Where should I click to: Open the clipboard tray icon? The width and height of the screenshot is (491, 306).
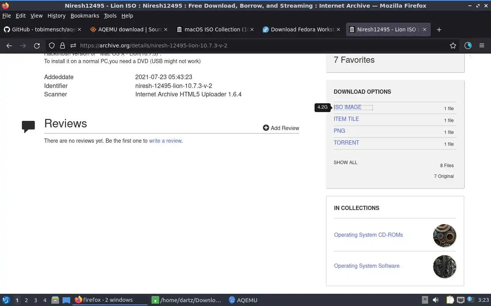(450, 300)
